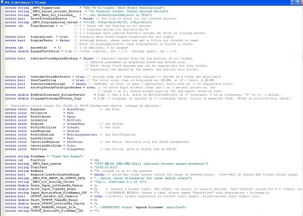303x216 pixels.
Task: Click the TextColor variable name
Action: point(39,149)
